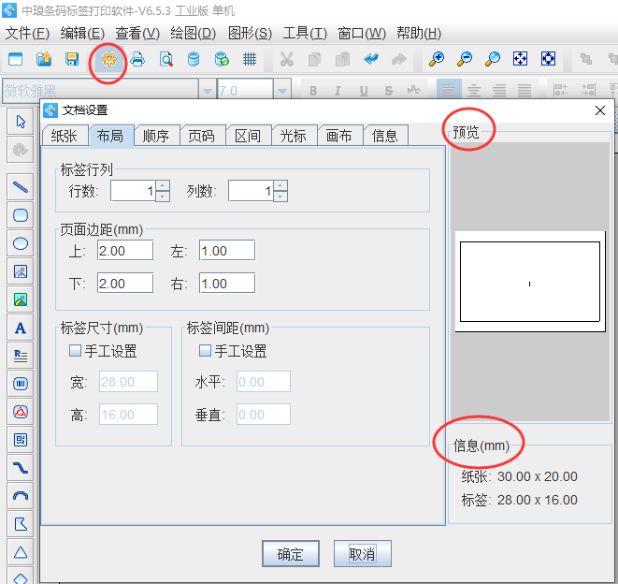Open the 工具(T) menu
The width and height of the screenshot is (618, 584).
coord(305,33)
